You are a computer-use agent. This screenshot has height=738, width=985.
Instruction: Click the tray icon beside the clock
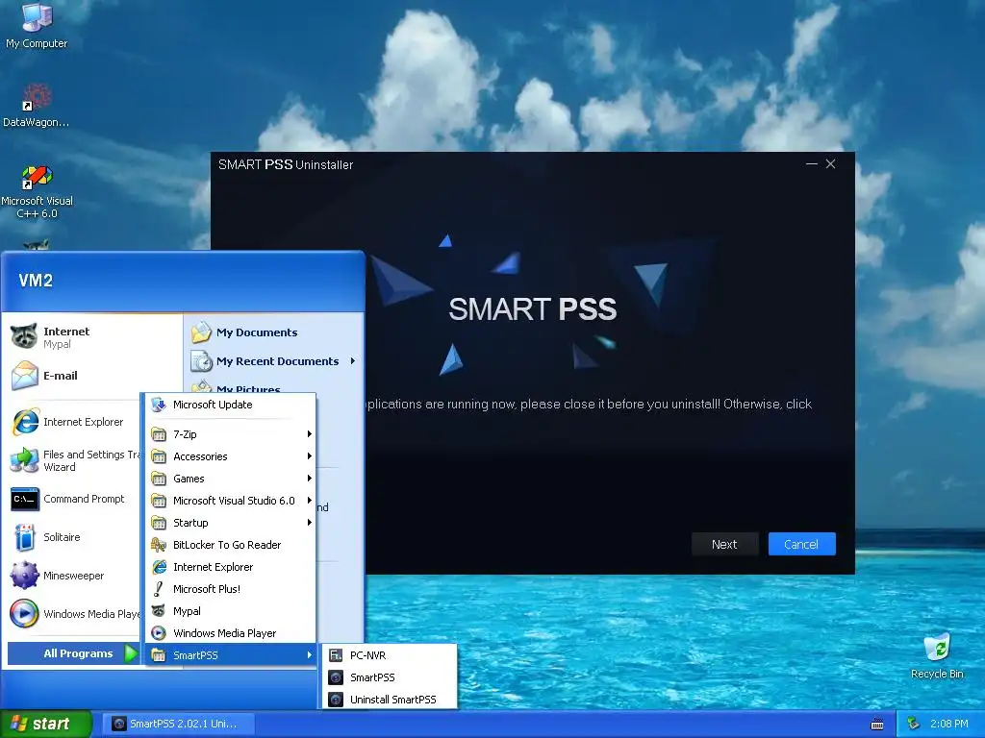pyautogui.click(x=914, y=724)
